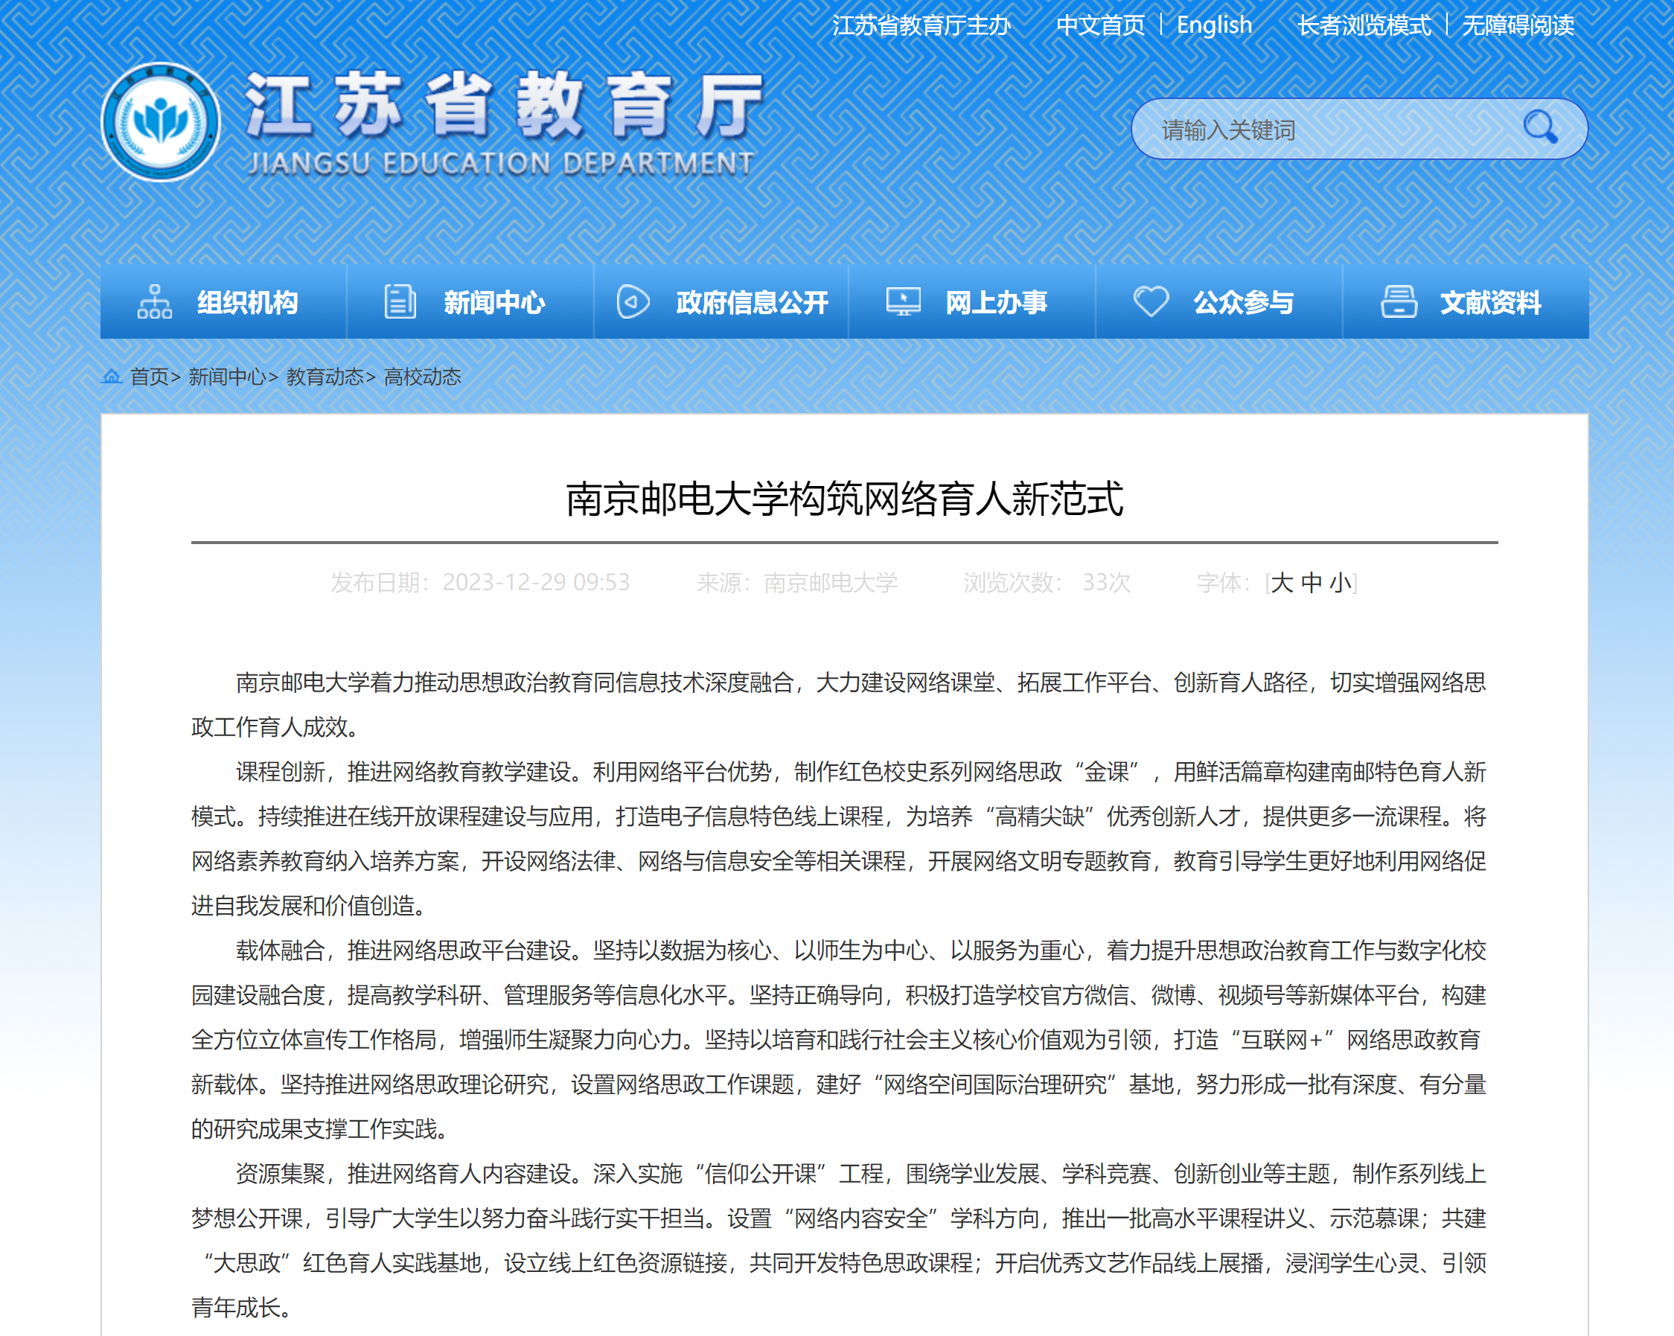Screen dimensions: 1674x1336
Task: Open the 政府信息公开 menu
Action: point(752,303)
